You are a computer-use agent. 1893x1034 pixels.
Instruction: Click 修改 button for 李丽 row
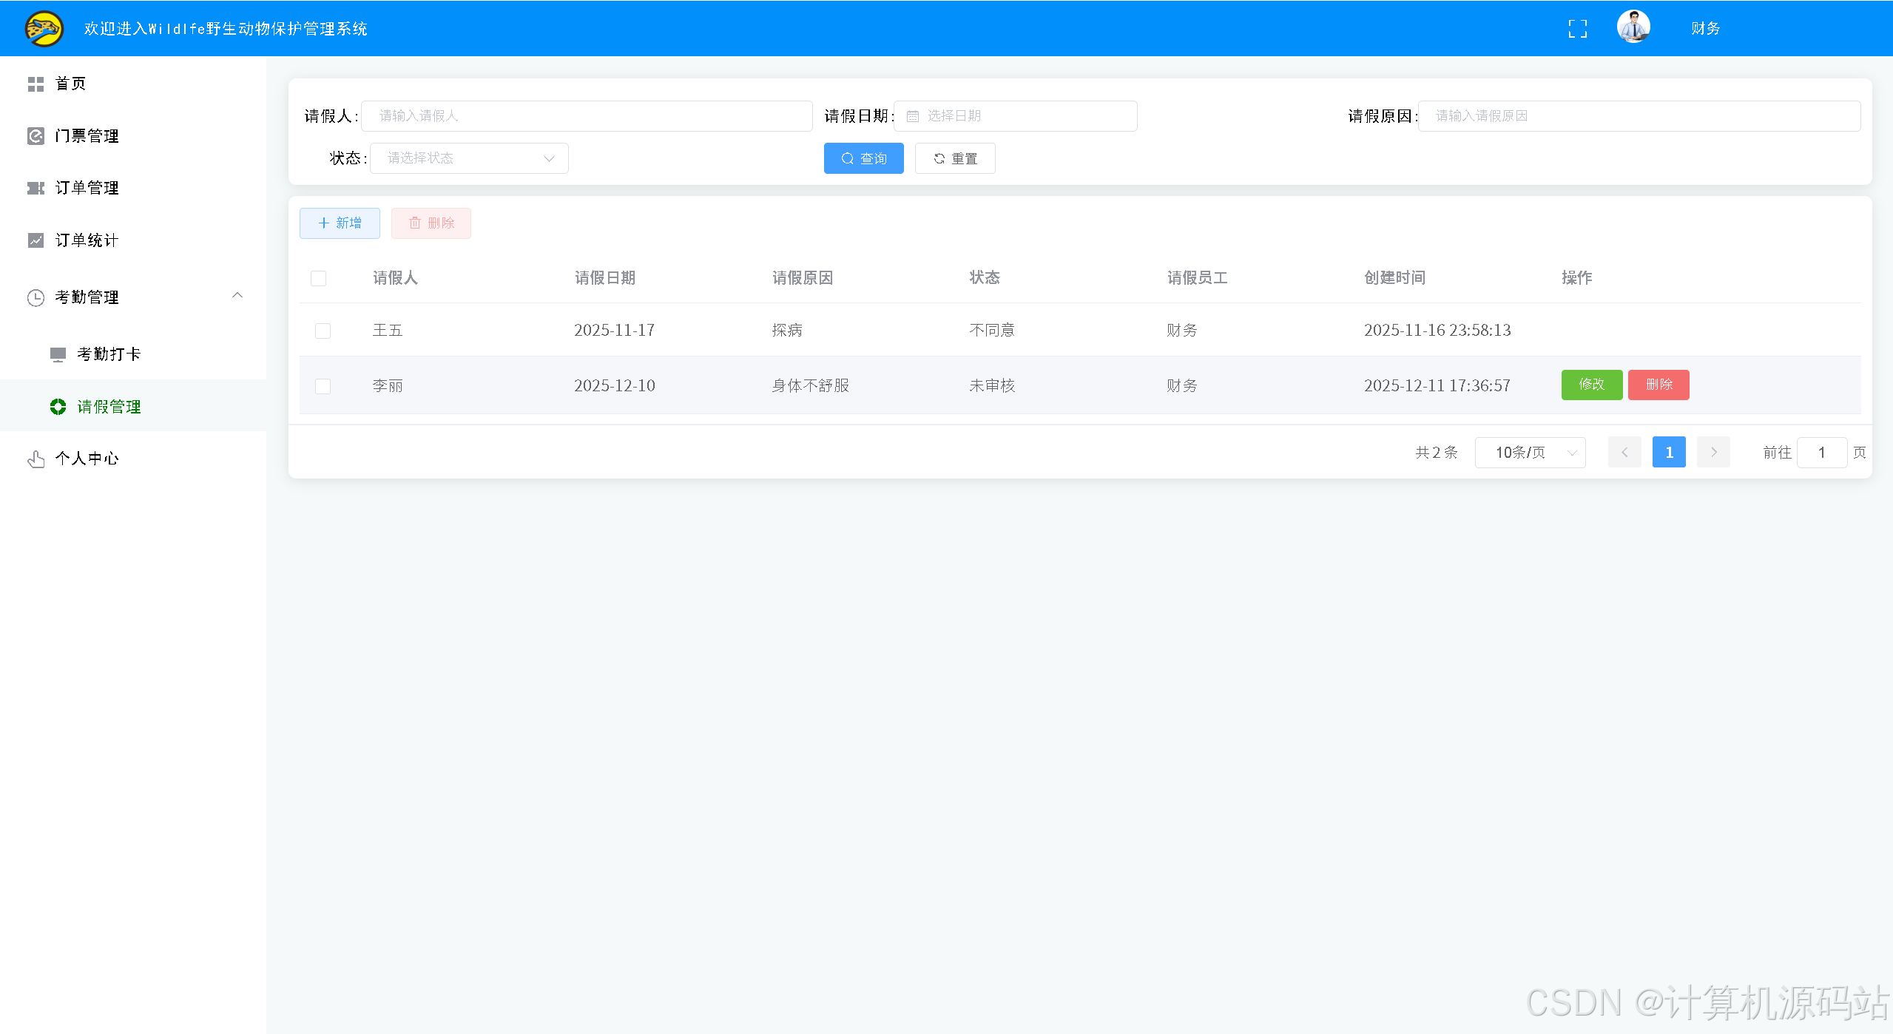point(1591,385)
